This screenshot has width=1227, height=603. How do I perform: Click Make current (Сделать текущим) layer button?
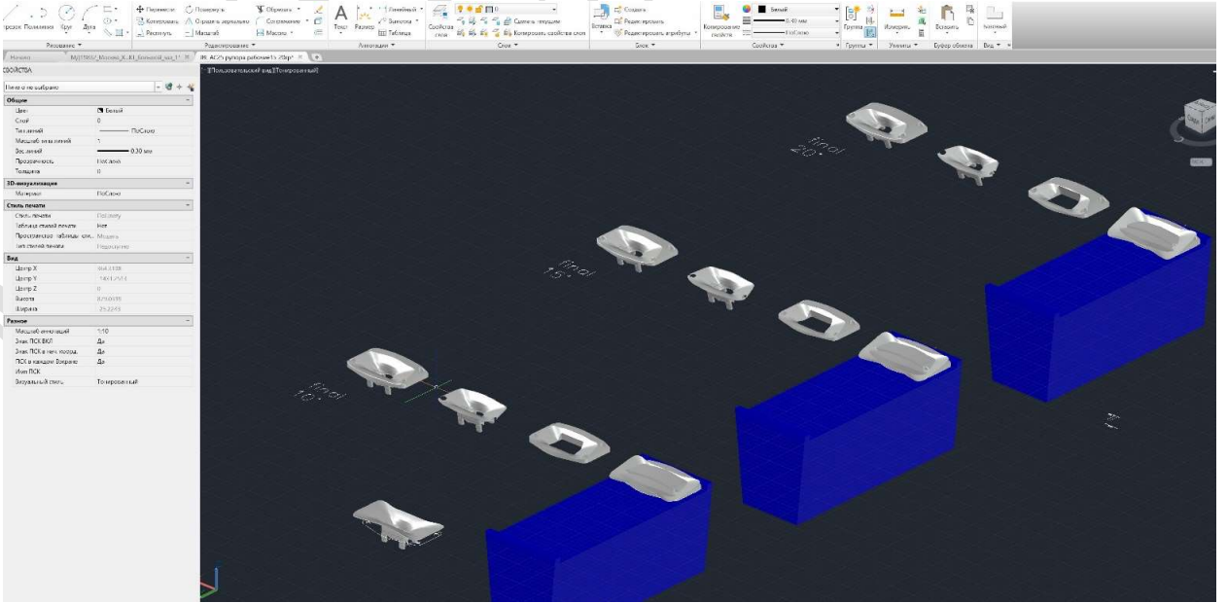pos(534,20)
